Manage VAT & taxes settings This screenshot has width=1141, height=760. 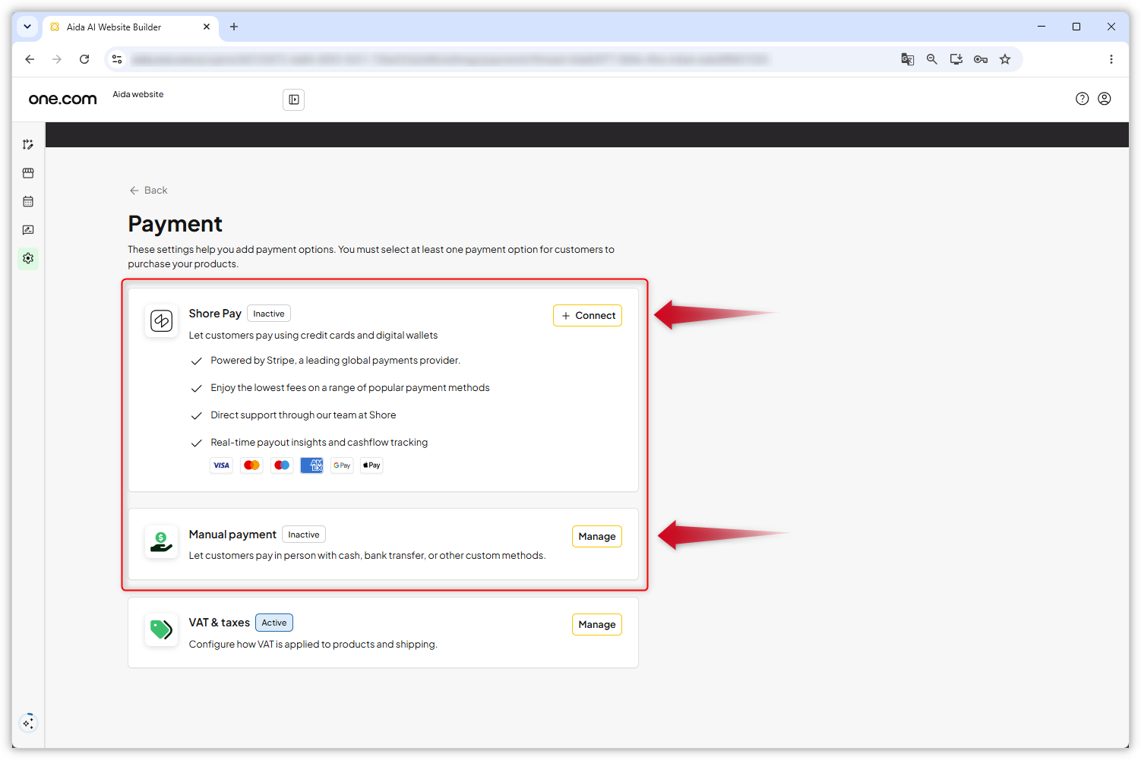tap(597, 625)
